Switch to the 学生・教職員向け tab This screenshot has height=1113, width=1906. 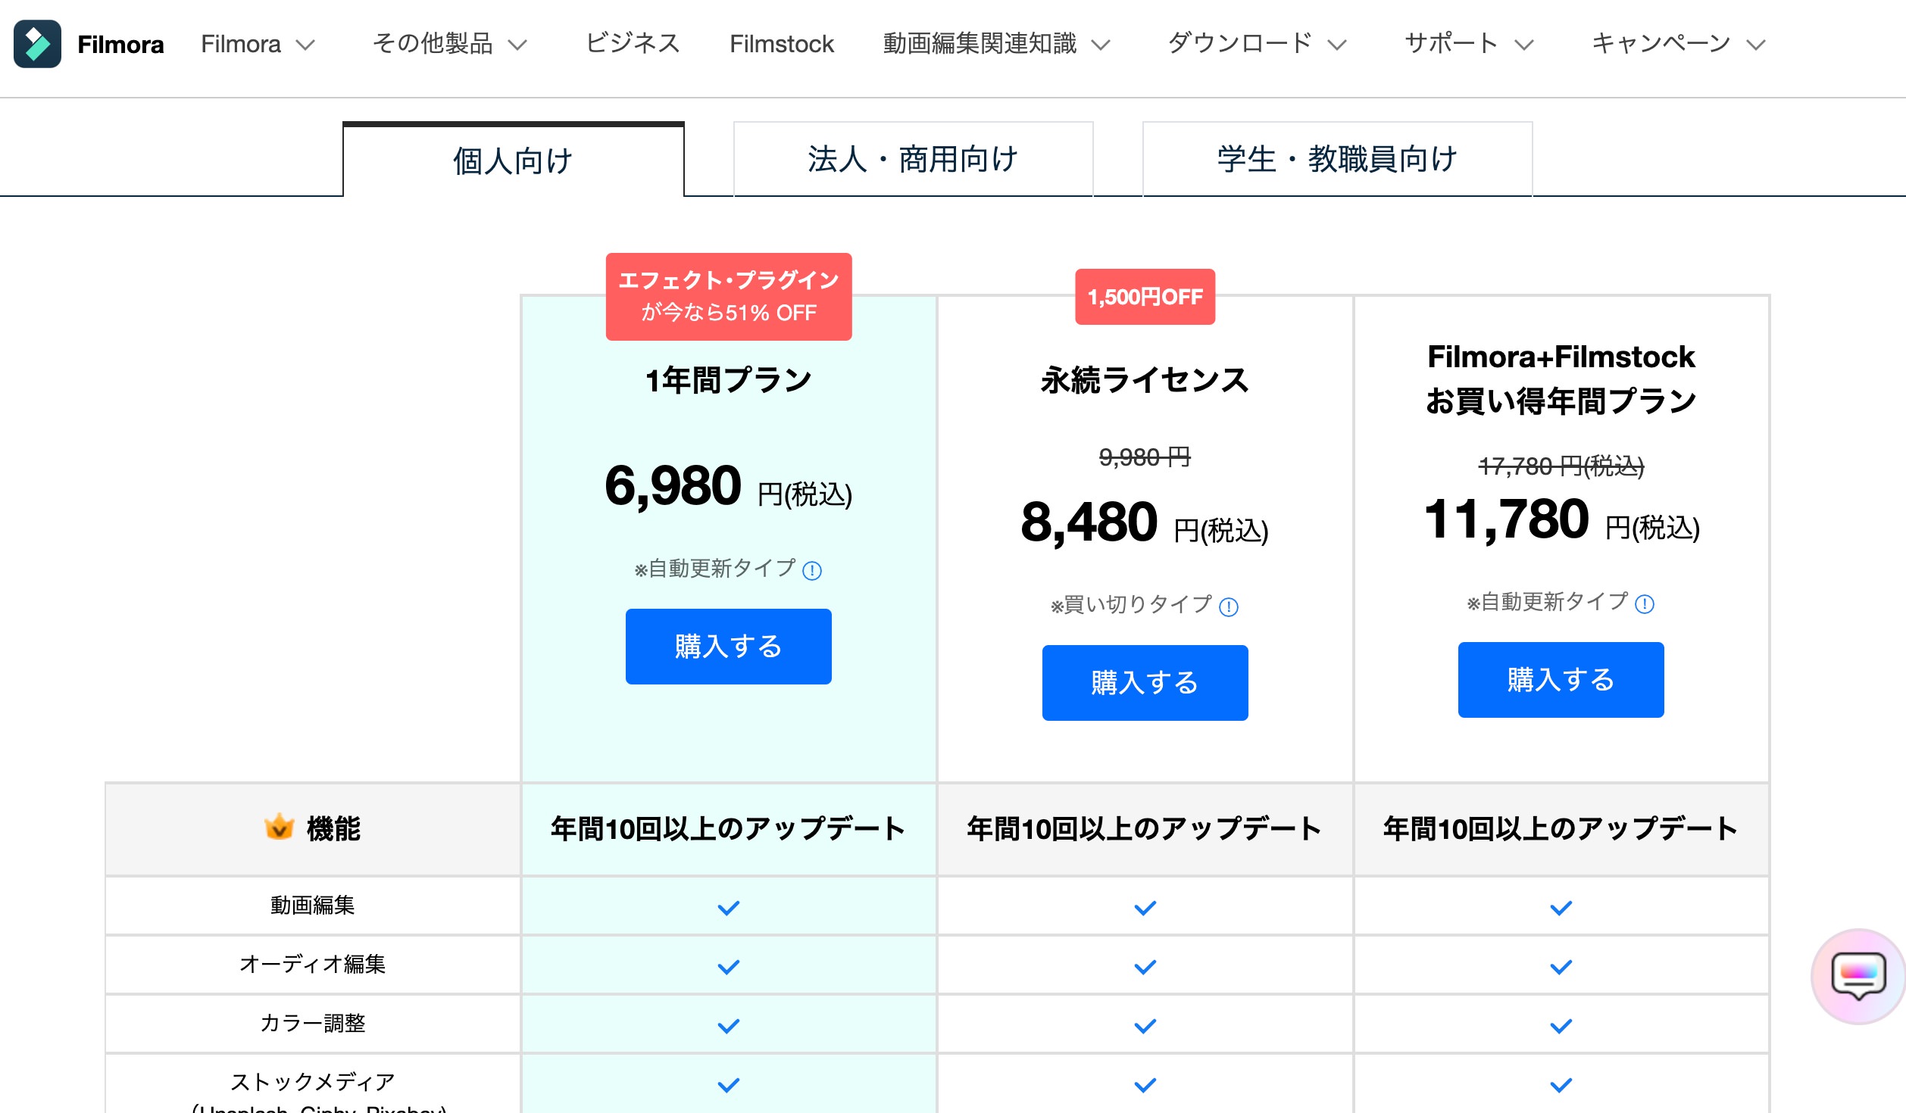(x=1337, y=159)
